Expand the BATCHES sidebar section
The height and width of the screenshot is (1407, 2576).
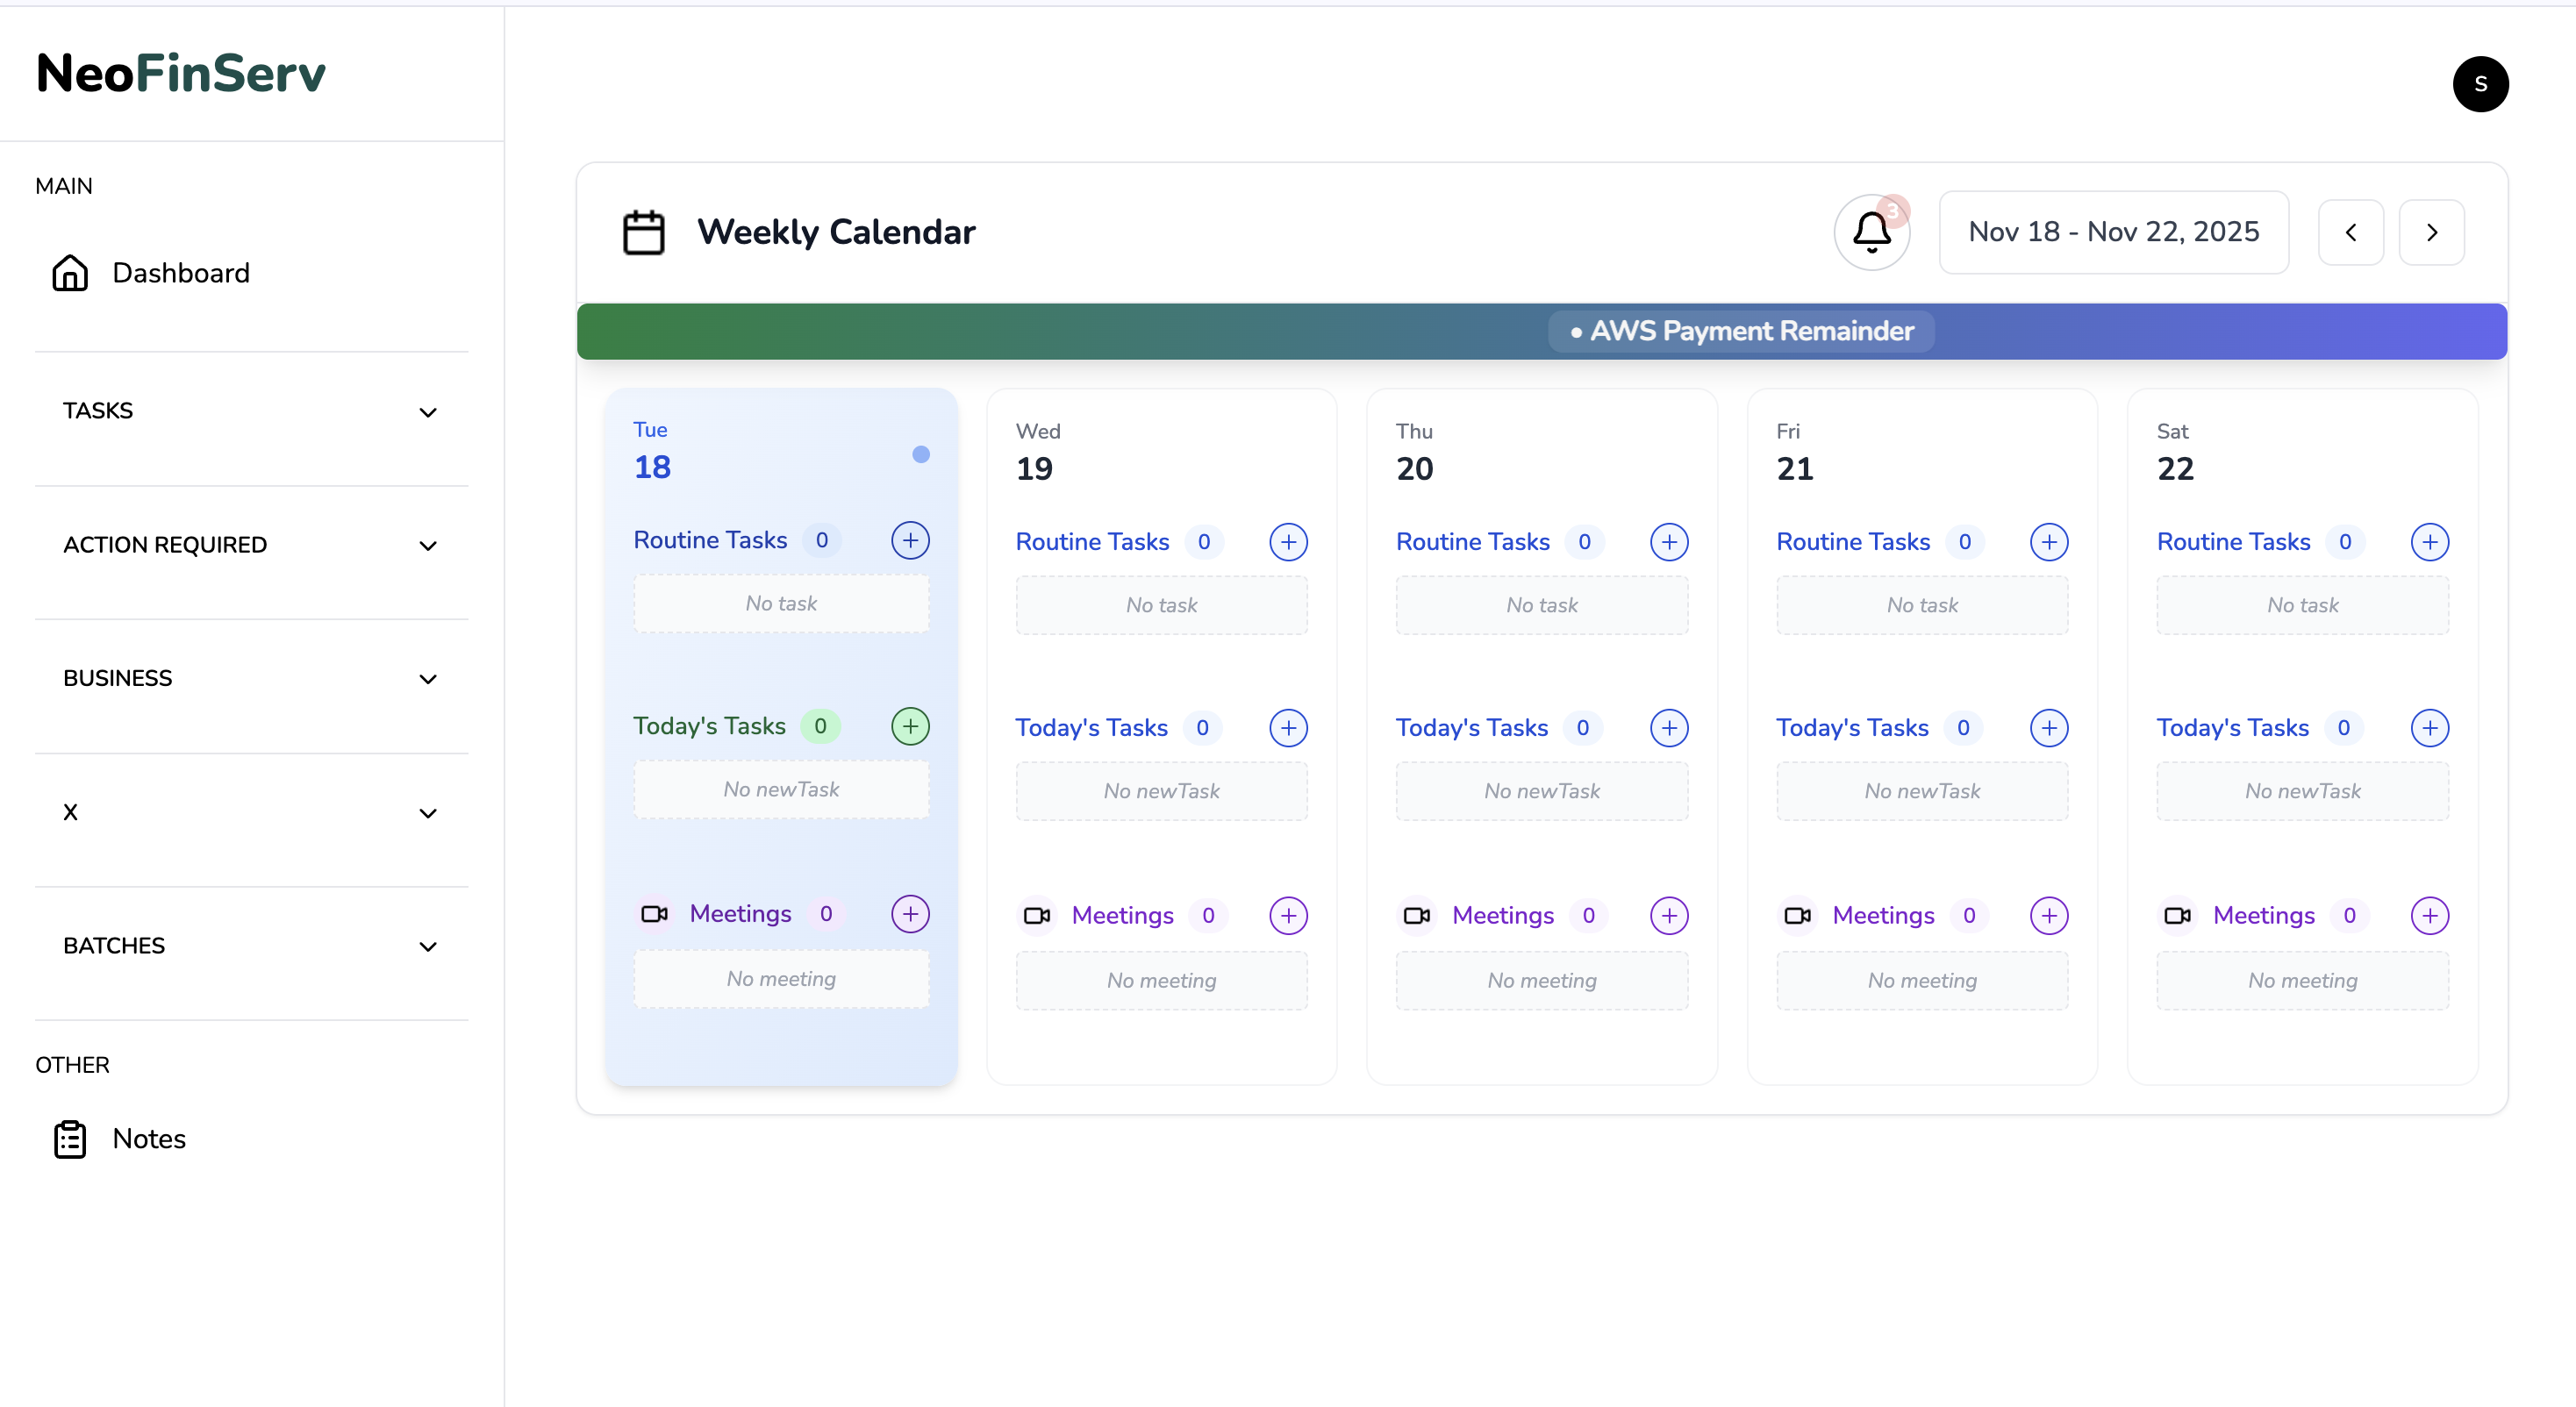point(250,945)
